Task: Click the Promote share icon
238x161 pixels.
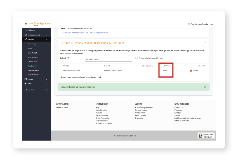Action: click(x=25, y=39)
